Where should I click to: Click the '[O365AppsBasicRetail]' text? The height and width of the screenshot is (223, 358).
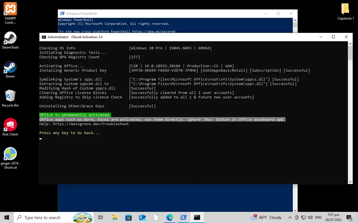coord(224,70)
